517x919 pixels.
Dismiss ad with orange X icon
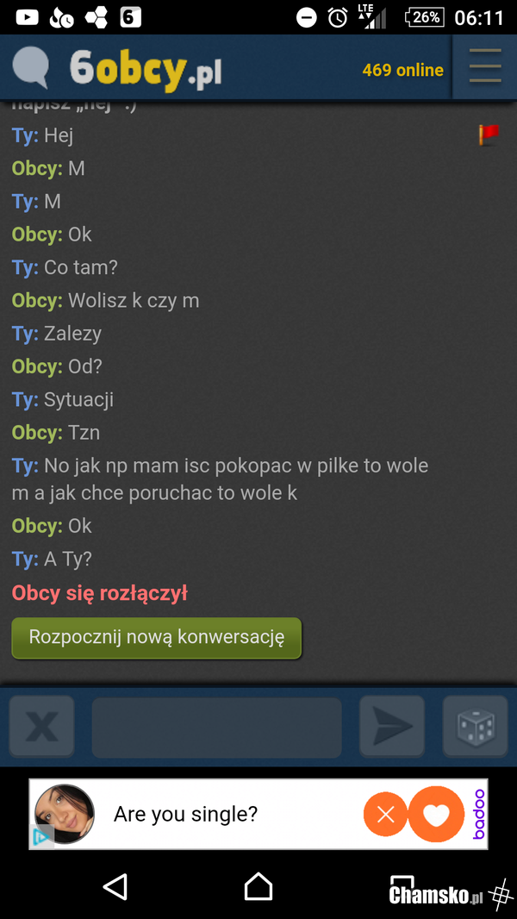(385, 814)
